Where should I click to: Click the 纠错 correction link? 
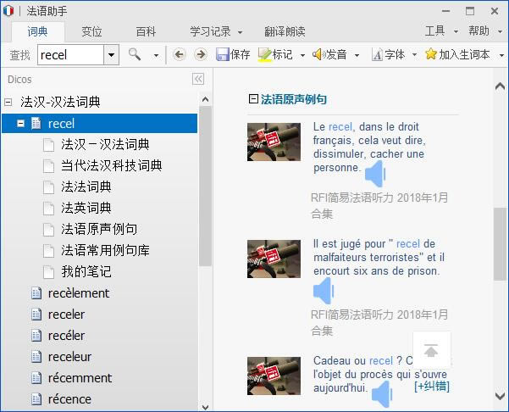(x=431, y=387)
